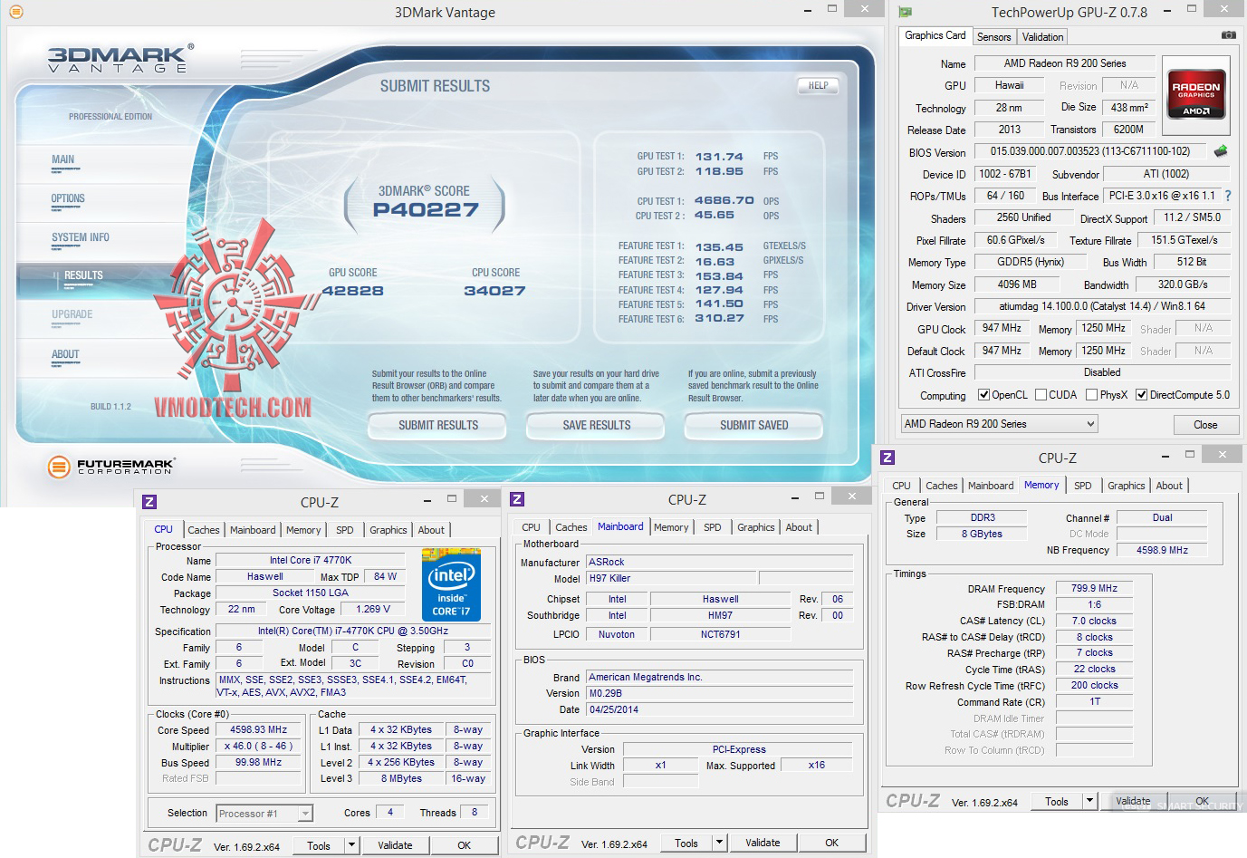Viewport: 1247px width, 858px height.
Task: Click the Close button in GPU-Z
Action: coord(1205,425)
